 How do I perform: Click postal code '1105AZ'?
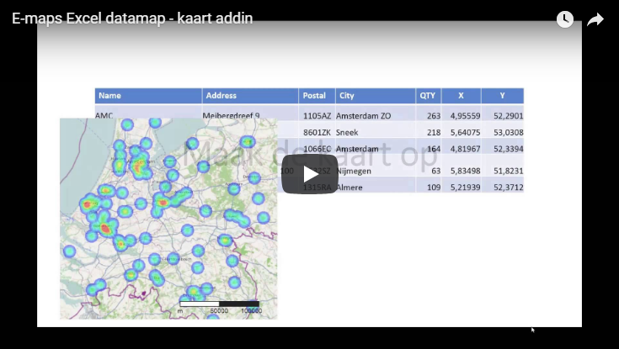[317, 116]
